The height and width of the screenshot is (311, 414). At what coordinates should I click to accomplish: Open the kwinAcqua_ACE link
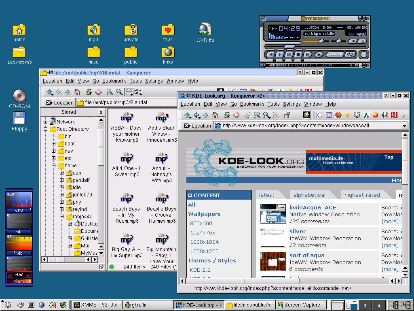pyautogui.click(x=313, y=208)
